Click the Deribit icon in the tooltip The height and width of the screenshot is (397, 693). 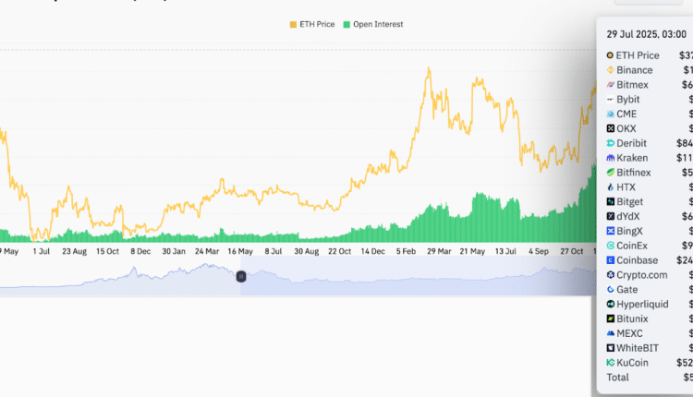click(x=610, y=143)
